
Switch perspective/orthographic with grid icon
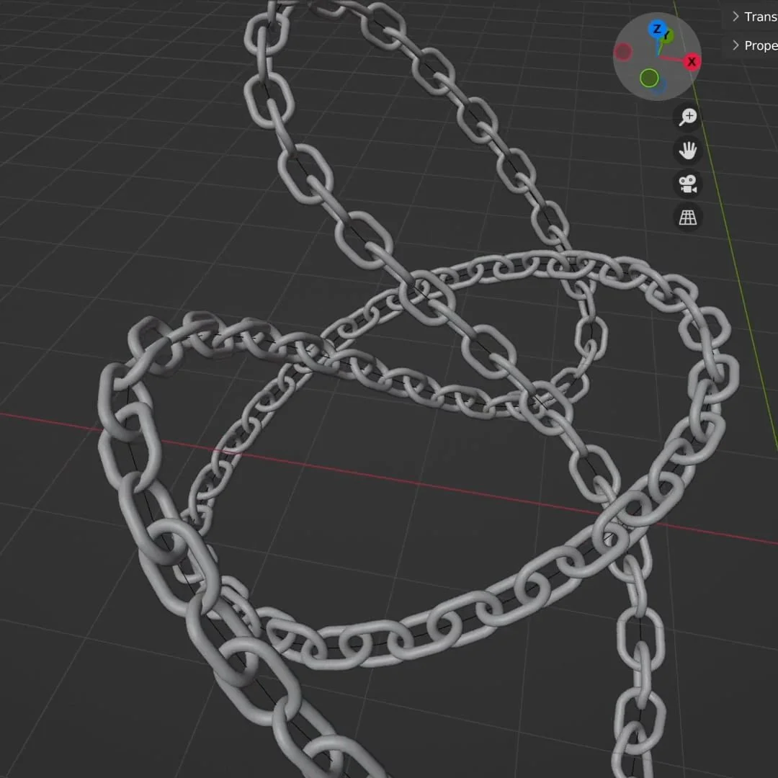point(688,218)
